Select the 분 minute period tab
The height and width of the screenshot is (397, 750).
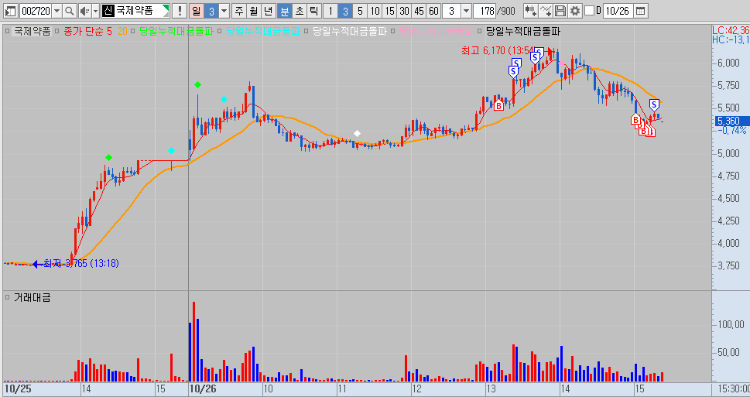click(284, 11)
